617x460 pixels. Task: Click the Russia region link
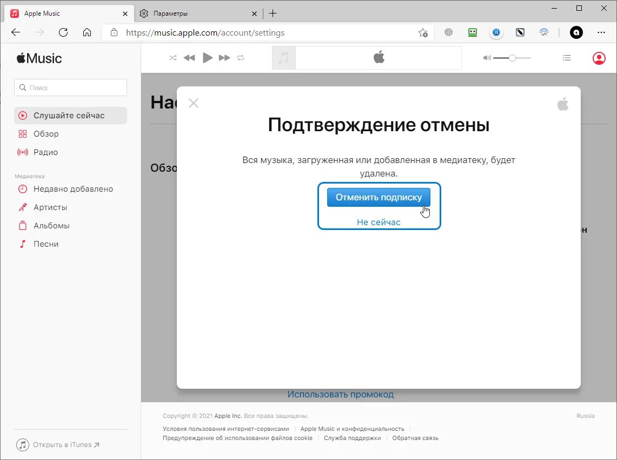pyautogui.click(x=586, y=416)
